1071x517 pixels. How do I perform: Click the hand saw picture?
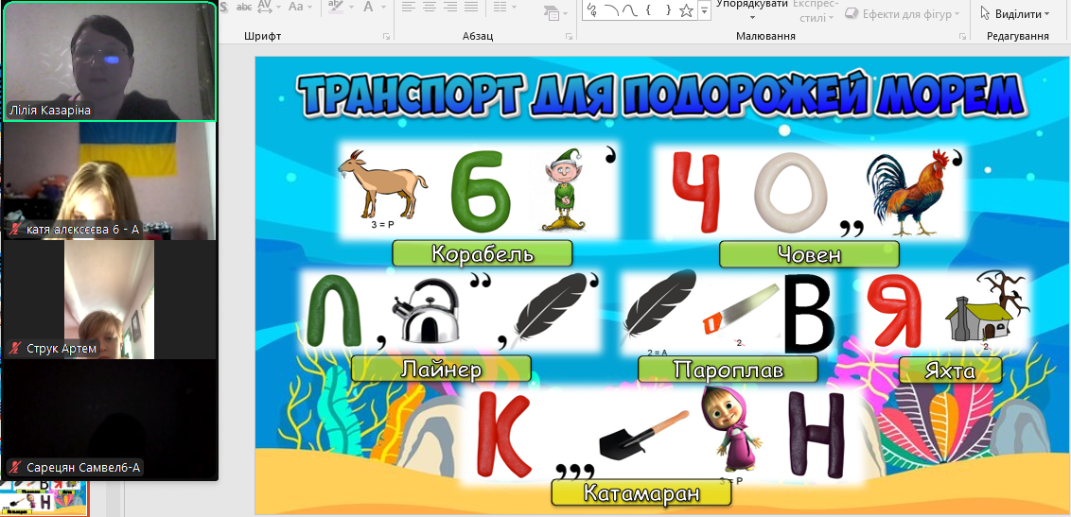point(740,310)
